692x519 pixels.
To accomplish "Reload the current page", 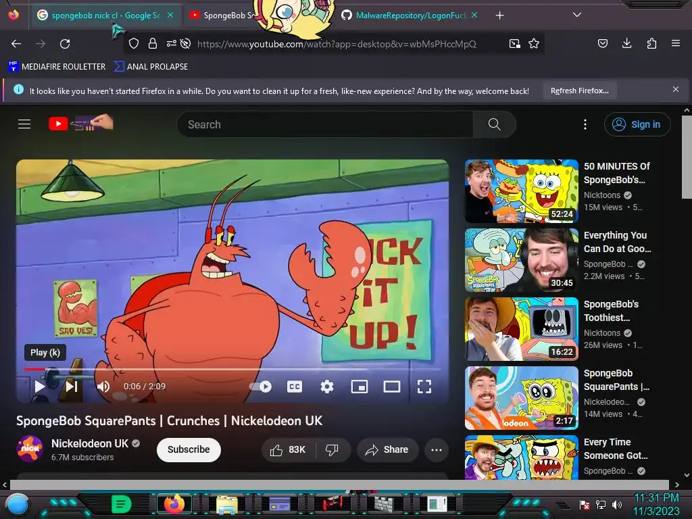I will (x=65, y=44).
